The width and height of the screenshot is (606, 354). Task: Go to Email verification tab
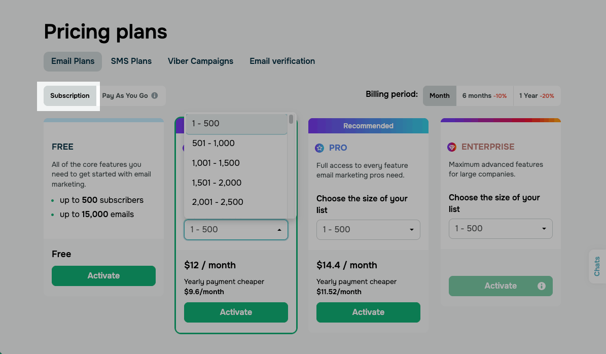pyautogui.click(x=282, y=61)
